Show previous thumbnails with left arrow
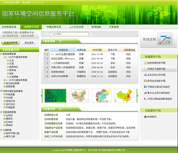Screen dimensions: 178x153 click(42, 95)
